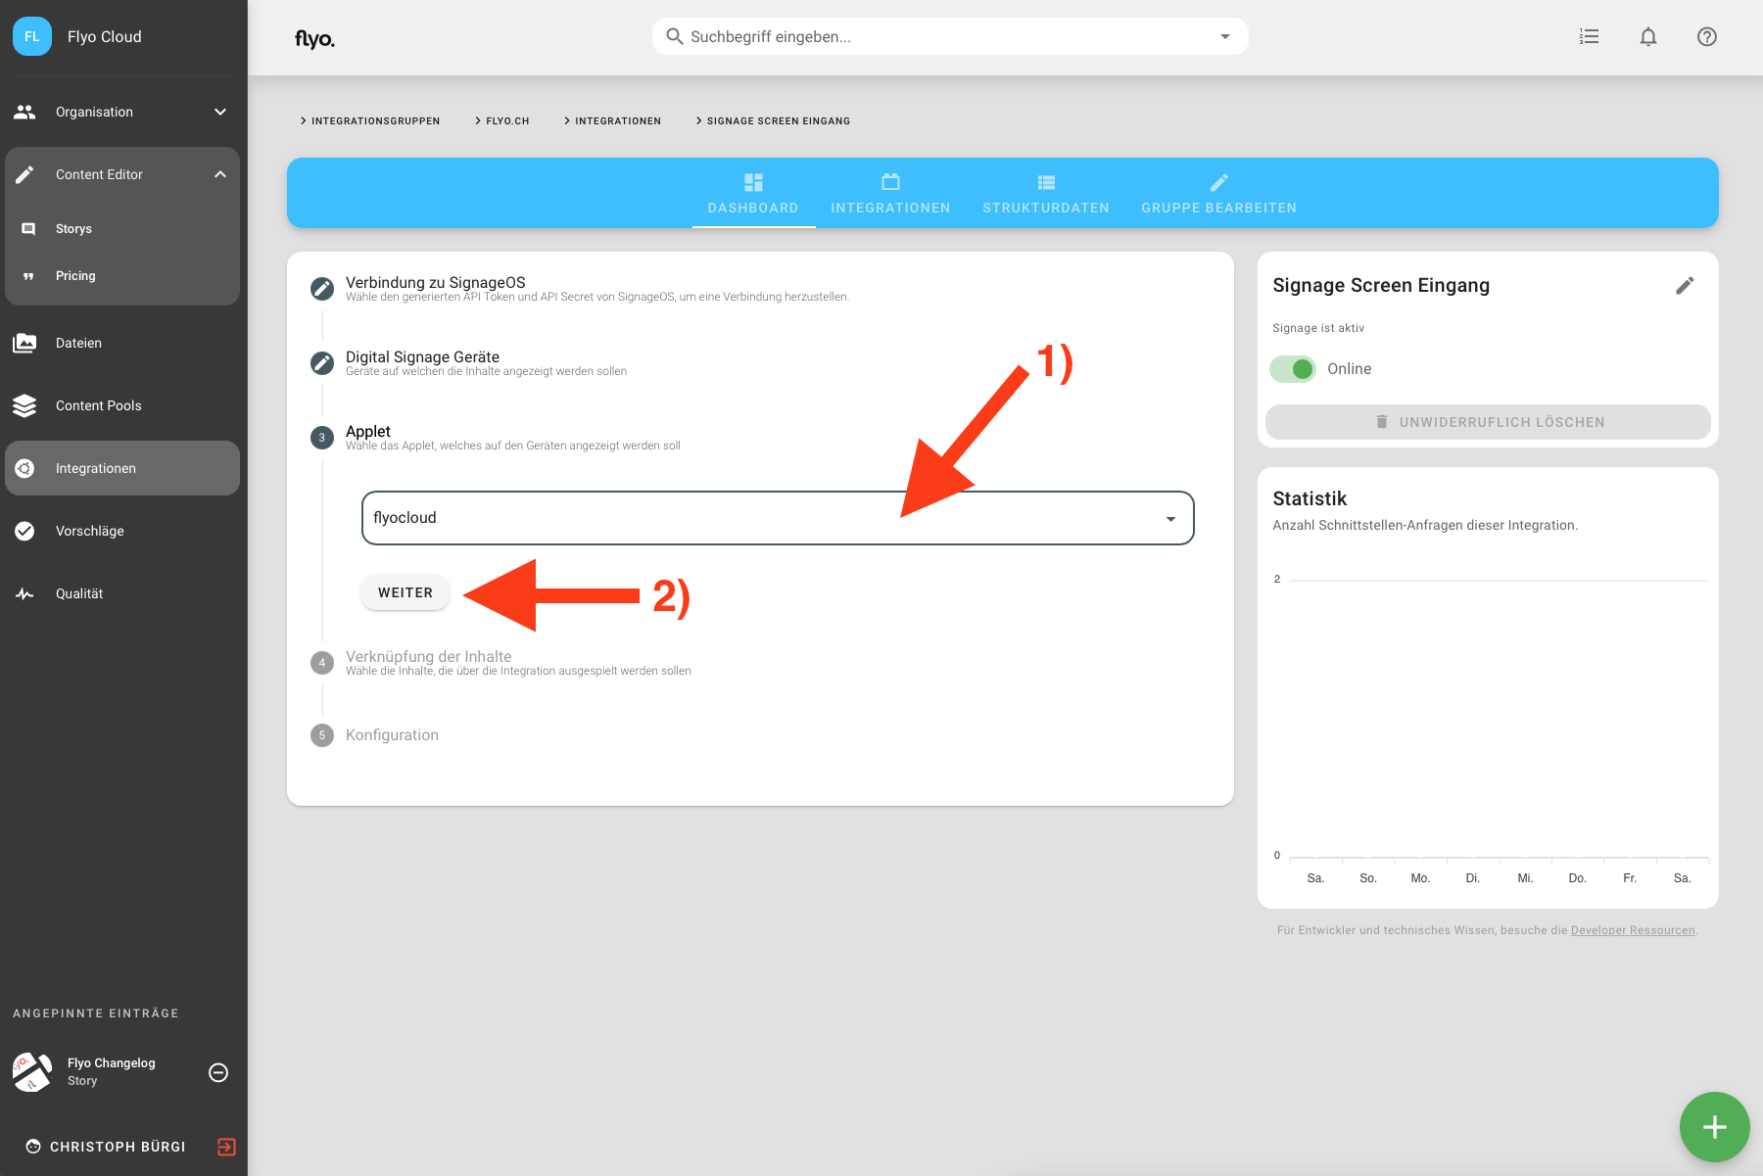
Task: Open notifications bell
Action: [x=1648, y=36]
